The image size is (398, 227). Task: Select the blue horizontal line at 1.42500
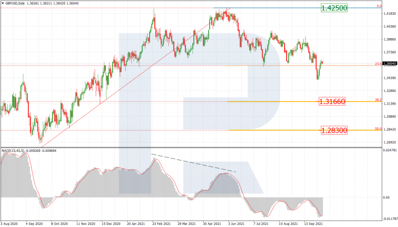click(x=298, y=8)
